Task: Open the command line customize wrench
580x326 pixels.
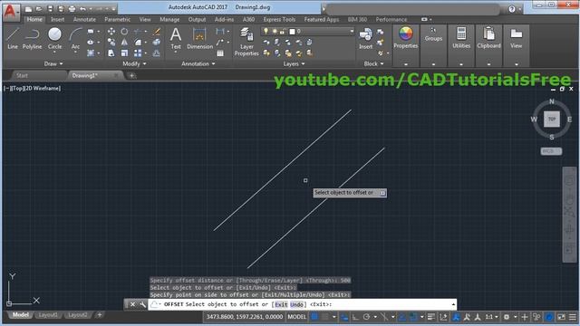Action: pos(142,304)
